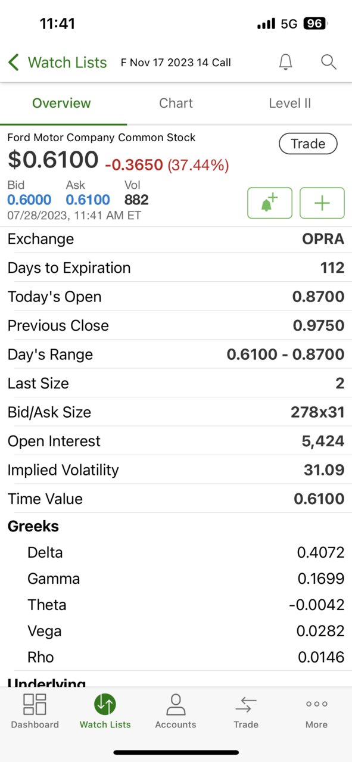Tap the Bid price 0.6000

(x=29, y=200)
